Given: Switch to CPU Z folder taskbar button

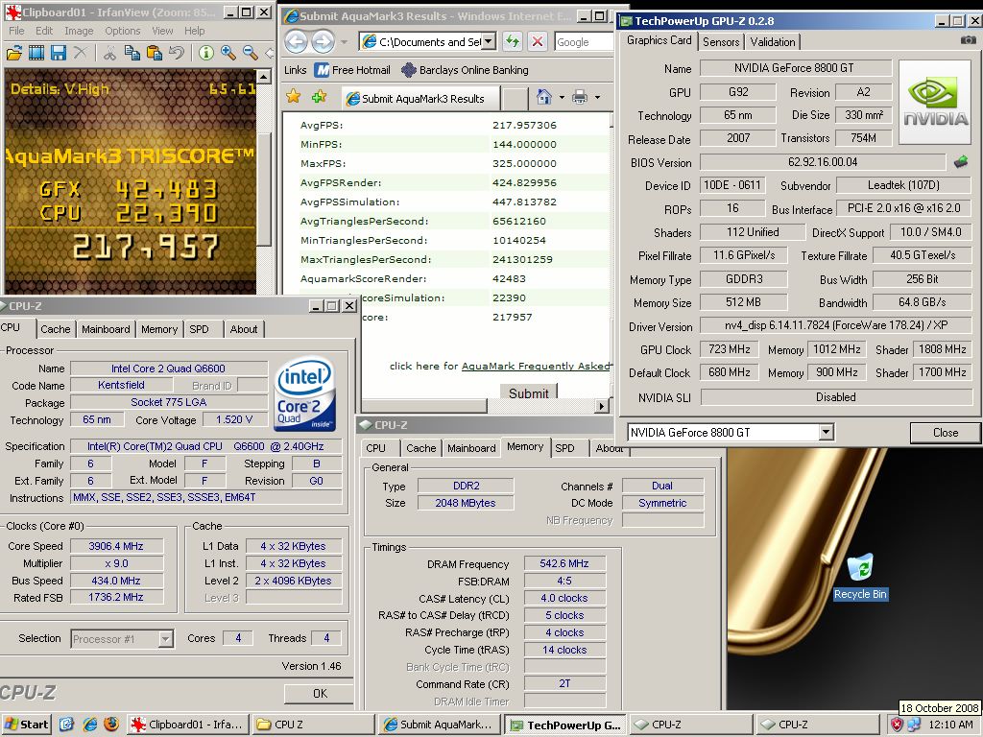Looking at the screenshot, I should [314, 725].
